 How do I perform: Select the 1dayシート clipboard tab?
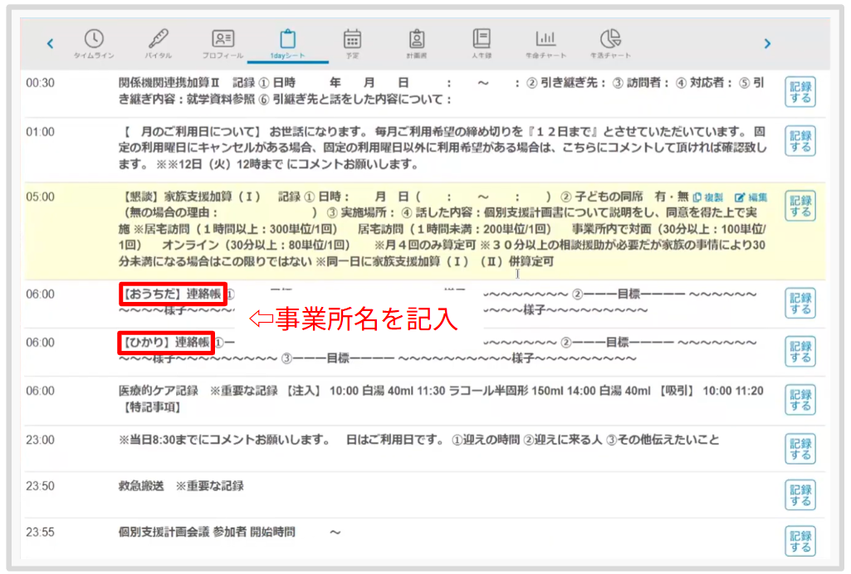(287, 42)
